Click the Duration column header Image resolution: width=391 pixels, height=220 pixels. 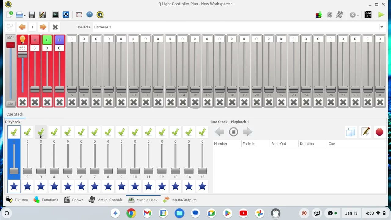[x=313, y=144]
